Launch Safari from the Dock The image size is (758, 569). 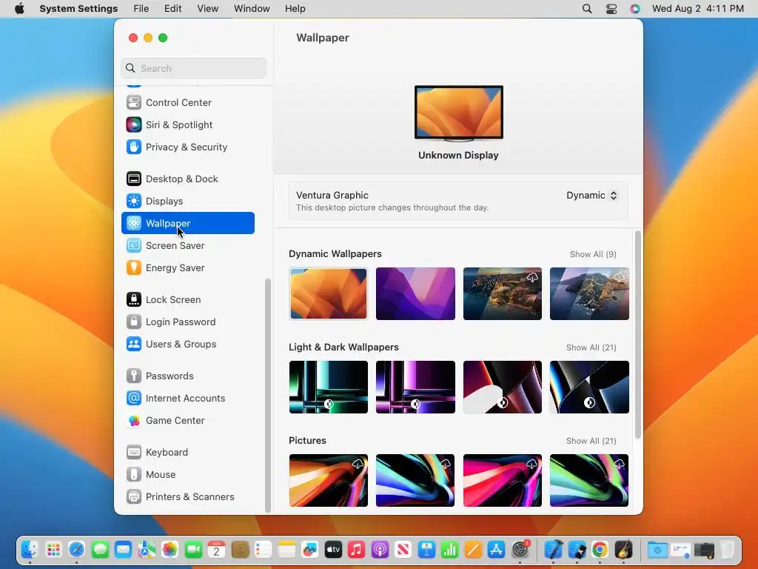76,550
